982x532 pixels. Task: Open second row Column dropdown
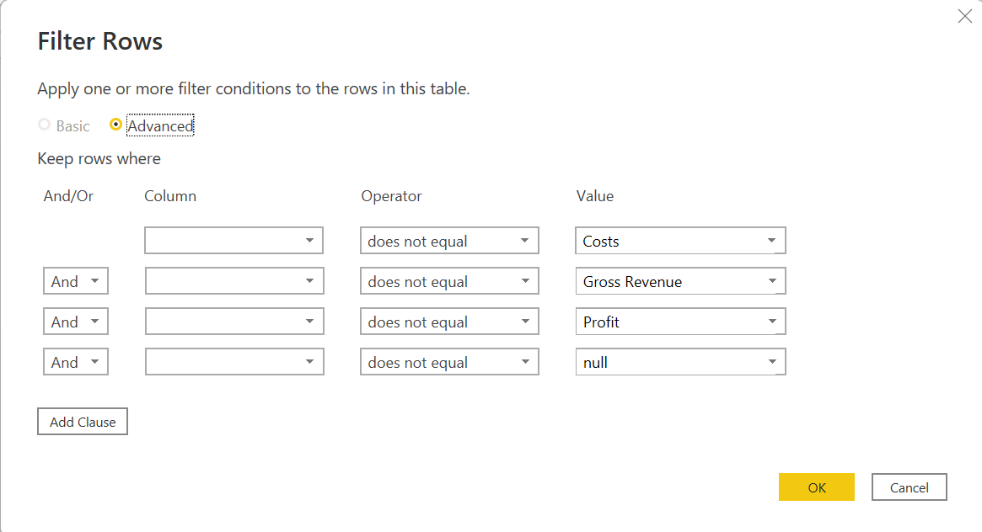(x=234, y=280)
